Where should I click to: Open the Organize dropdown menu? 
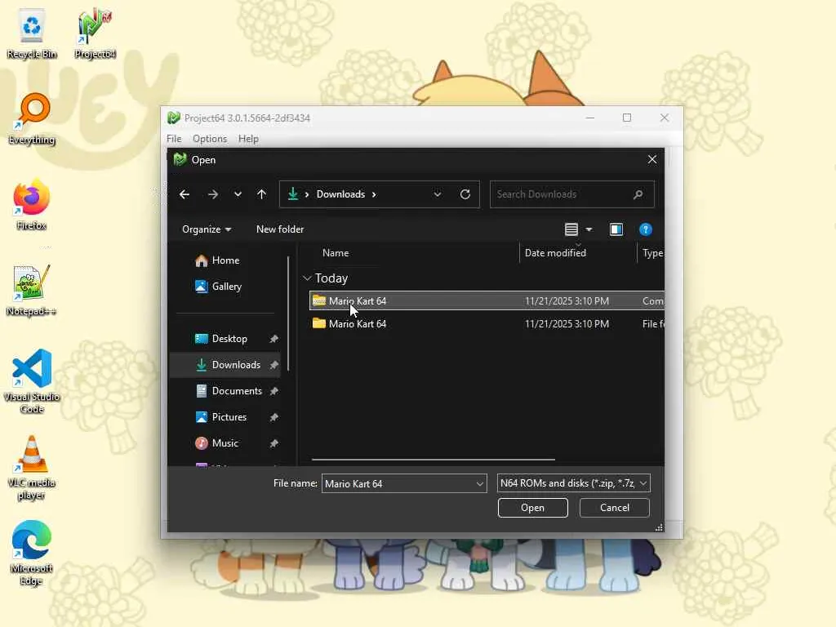pos(207,229)
